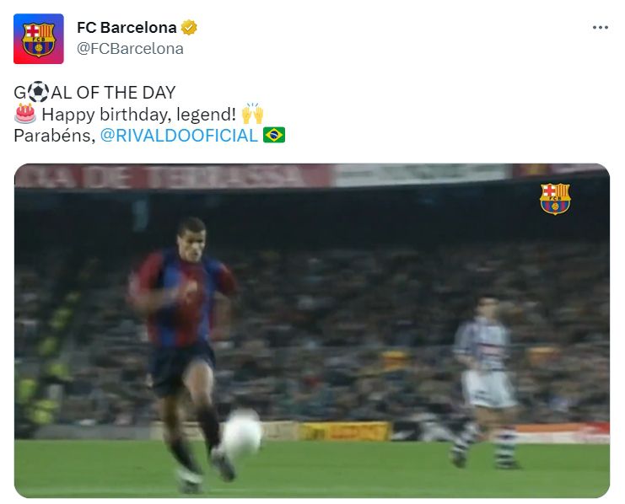The width and height of the screenshot is (625, 504).
Task: Click the soccer ball emoji in the headline
Action: [38, 92]
